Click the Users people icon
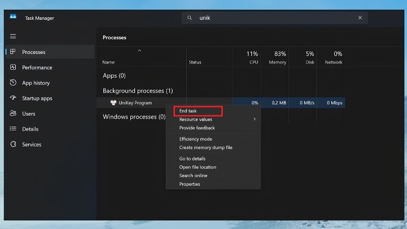Image resolution: width=407 pixels, height=229 pixels. [x=13, y=113]
